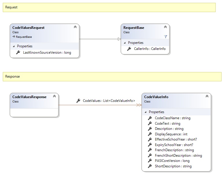Image resolution: width=224 pixels, height=174 pixels.
Task: Click the inheritance arrow icon under CodeValuesRequest
Action: click(14, 37)
